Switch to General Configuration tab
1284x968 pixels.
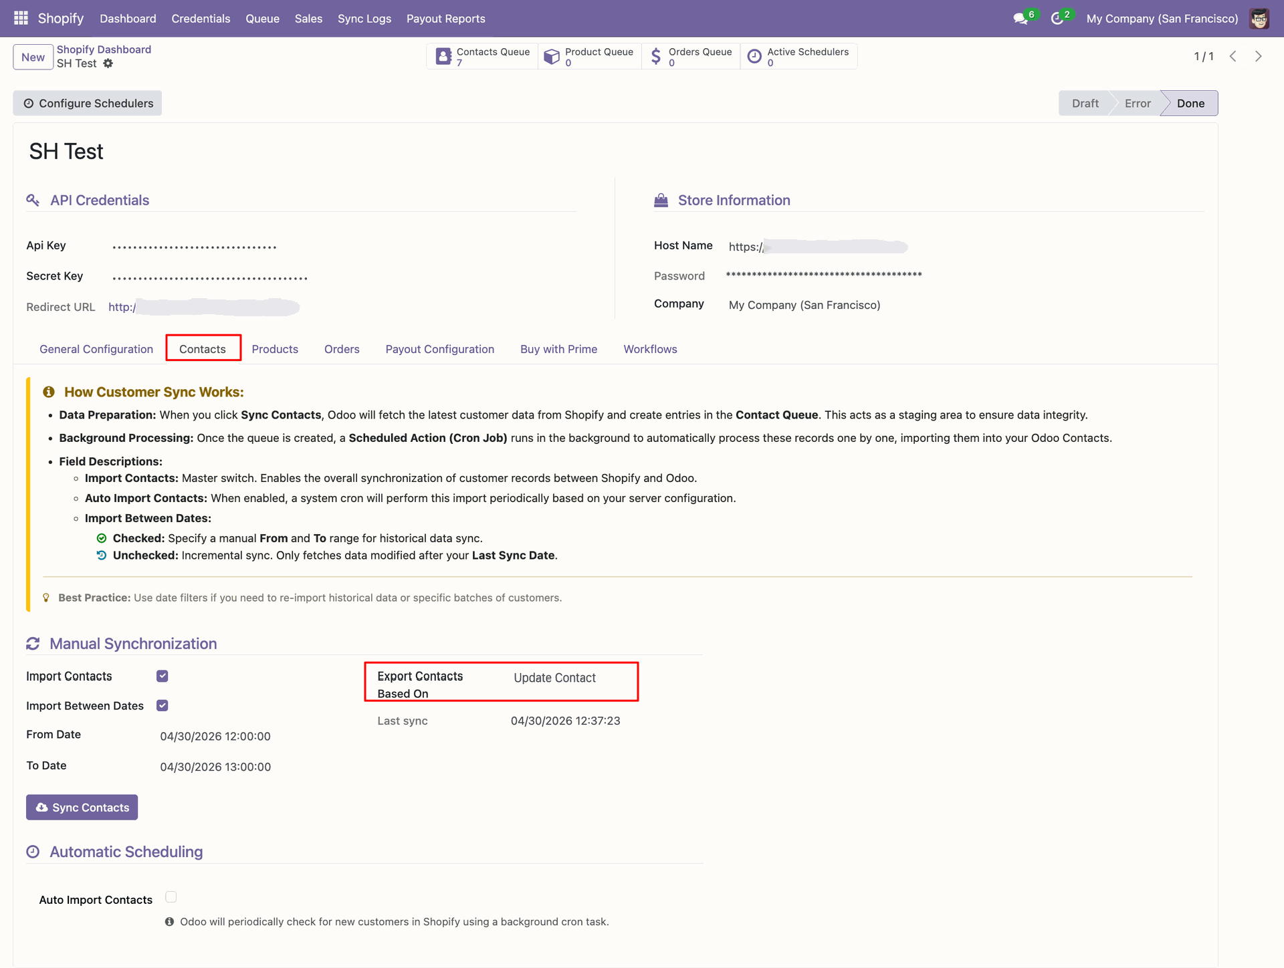pyautogui.click(x=96, y=349)
